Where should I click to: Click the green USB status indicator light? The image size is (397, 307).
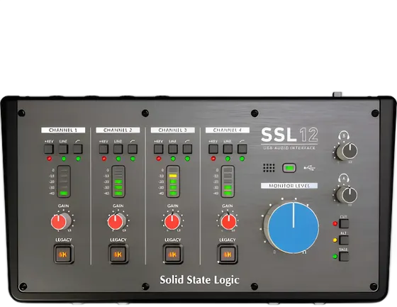click(289, 168)
